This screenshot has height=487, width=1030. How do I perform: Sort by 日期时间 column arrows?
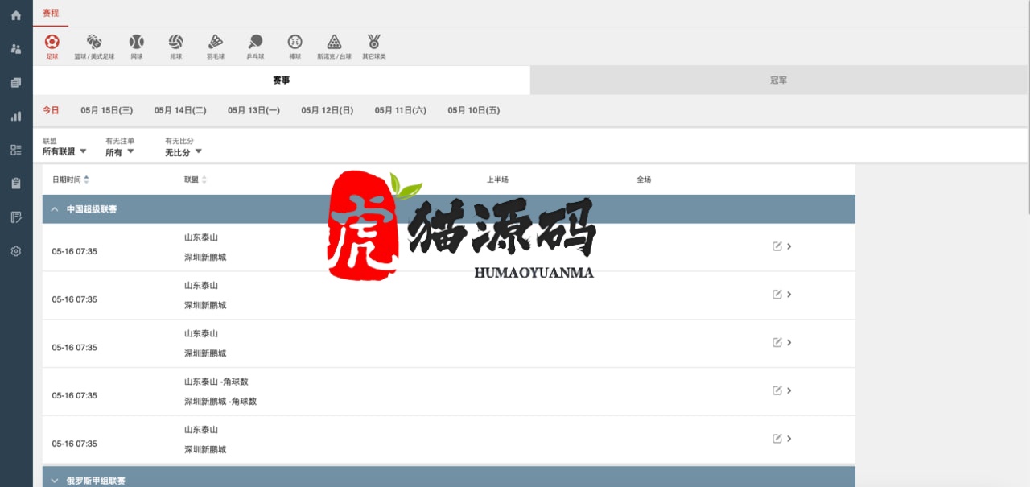(x=86, y=180)
